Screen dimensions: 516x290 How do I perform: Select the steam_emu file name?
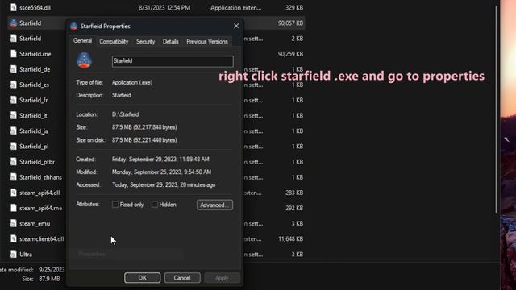tap(35, 224)
